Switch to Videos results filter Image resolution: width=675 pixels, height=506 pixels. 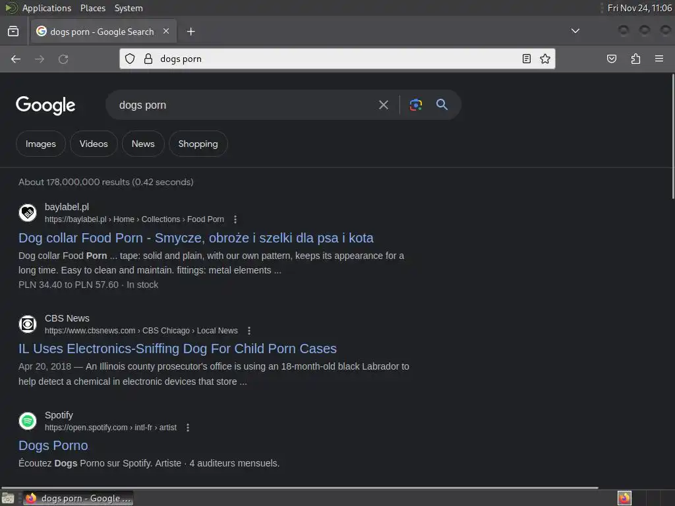94,144
